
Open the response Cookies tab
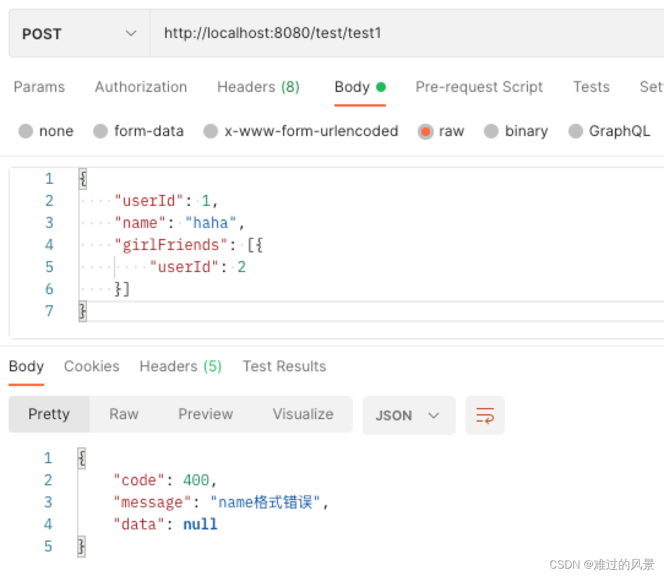tap(91, 366)
